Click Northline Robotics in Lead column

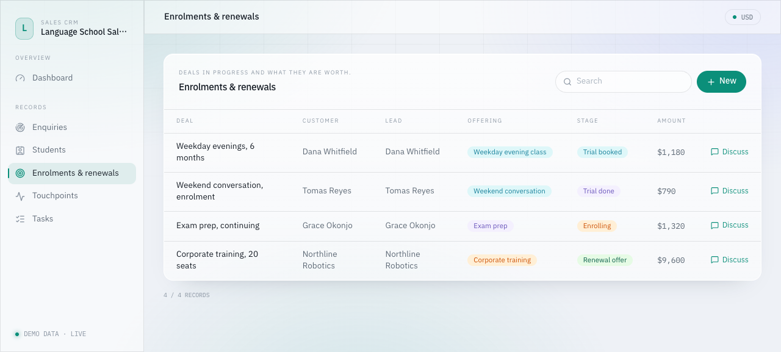click(403, 260)
